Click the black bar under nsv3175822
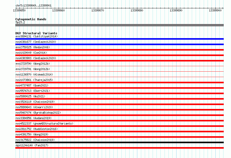The image size is (231, 158). pyautogui.click(x=119, y=142)
